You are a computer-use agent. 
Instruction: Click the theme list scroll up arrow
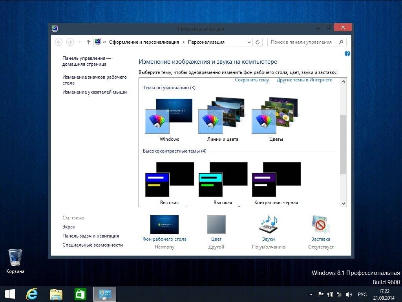point(343,81)
